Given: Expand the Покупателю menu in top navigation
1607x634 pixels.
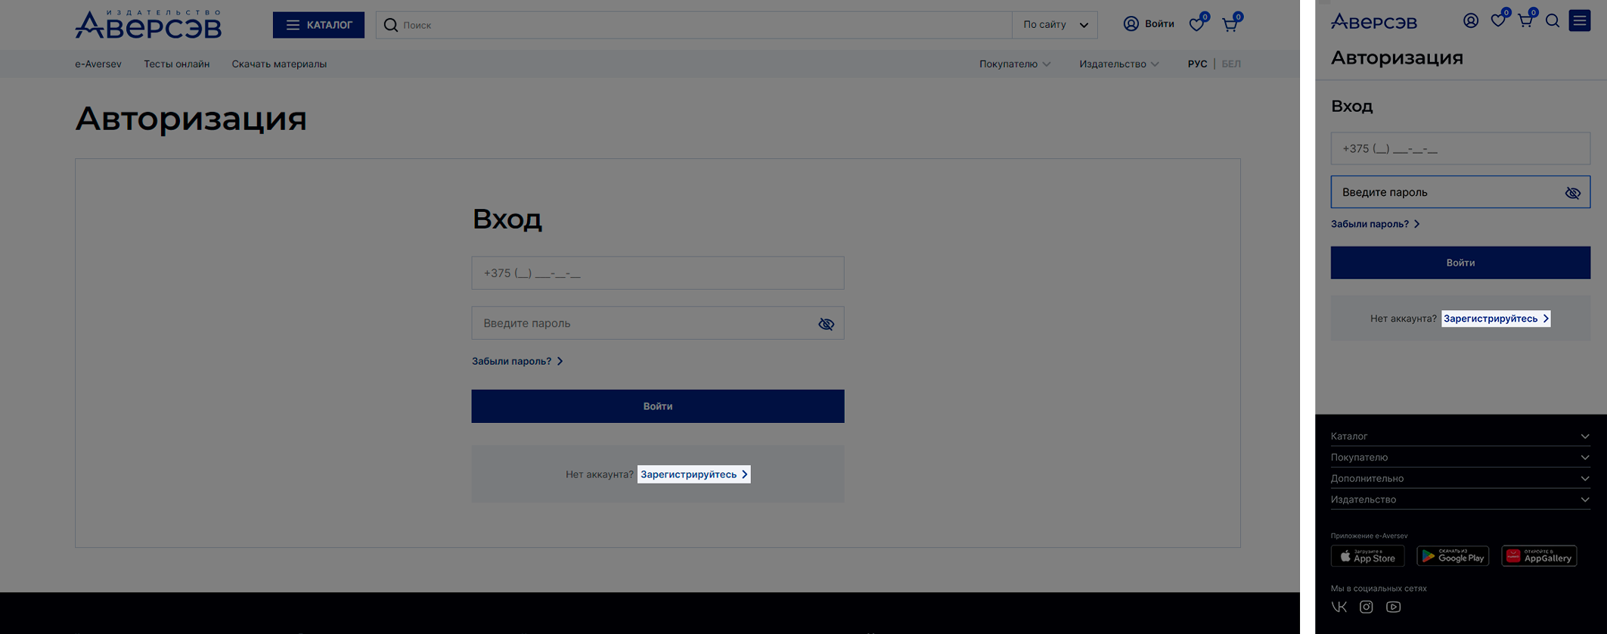Looking at the screenshot, I should (x=1014, y=64).
